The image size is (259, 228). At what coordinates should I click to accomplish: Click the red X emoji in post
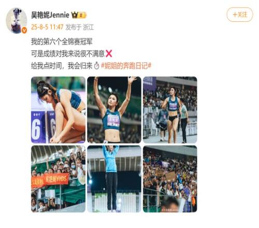(109, 53)
